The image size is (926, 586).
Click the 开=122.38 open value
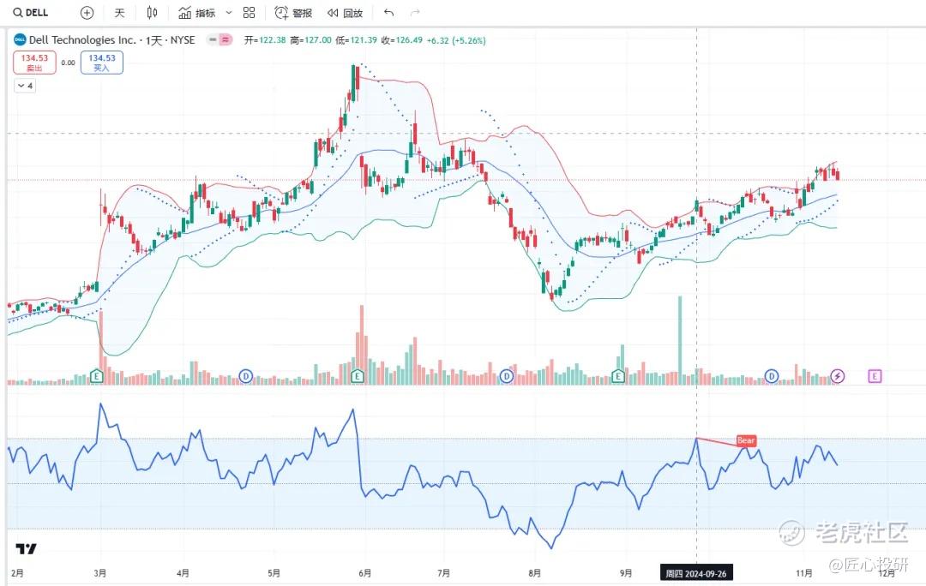click(265, 40)
